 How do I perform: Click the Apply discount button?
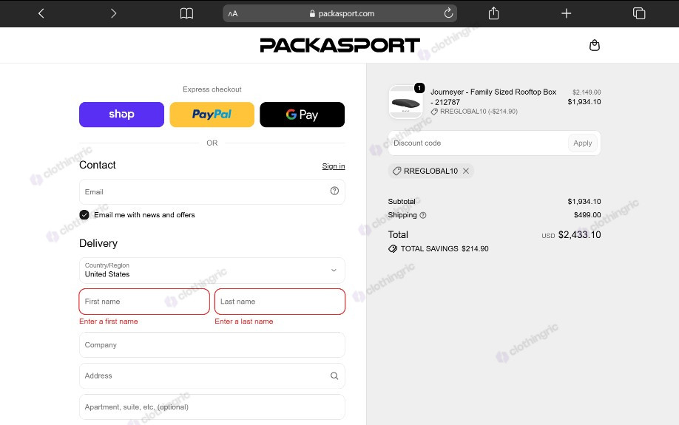pyautogui.click(x=582, y=143)
